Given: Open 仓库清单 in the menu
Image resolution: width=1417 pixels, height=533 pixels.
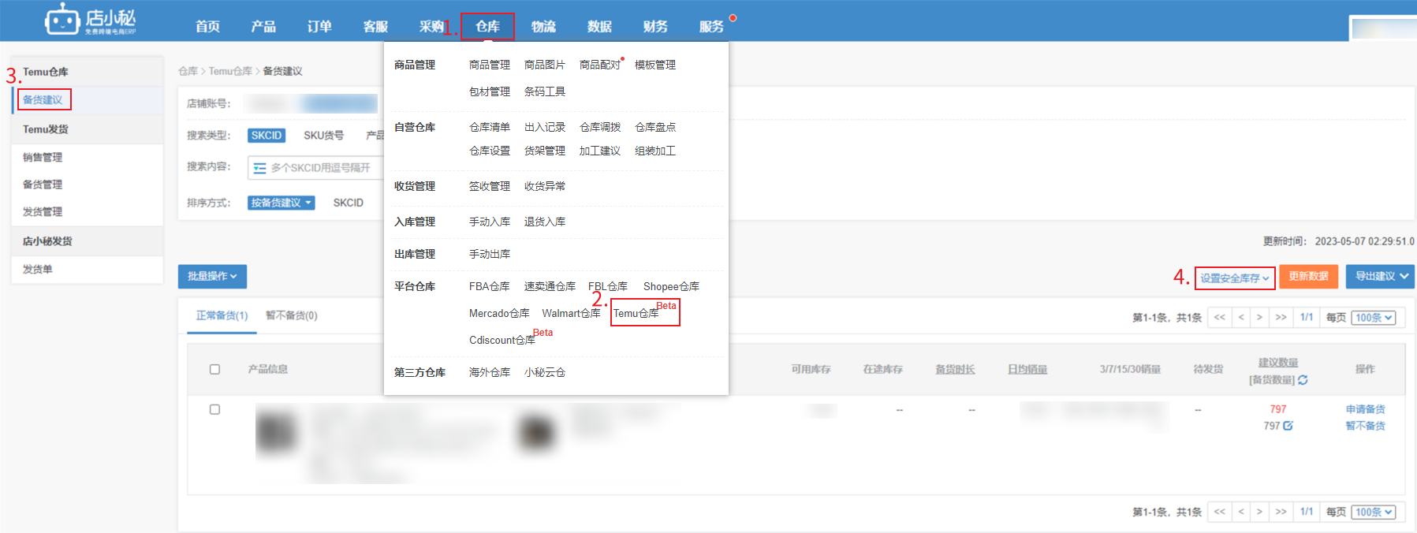Looking at the screenshot, I should pos(489,127).
